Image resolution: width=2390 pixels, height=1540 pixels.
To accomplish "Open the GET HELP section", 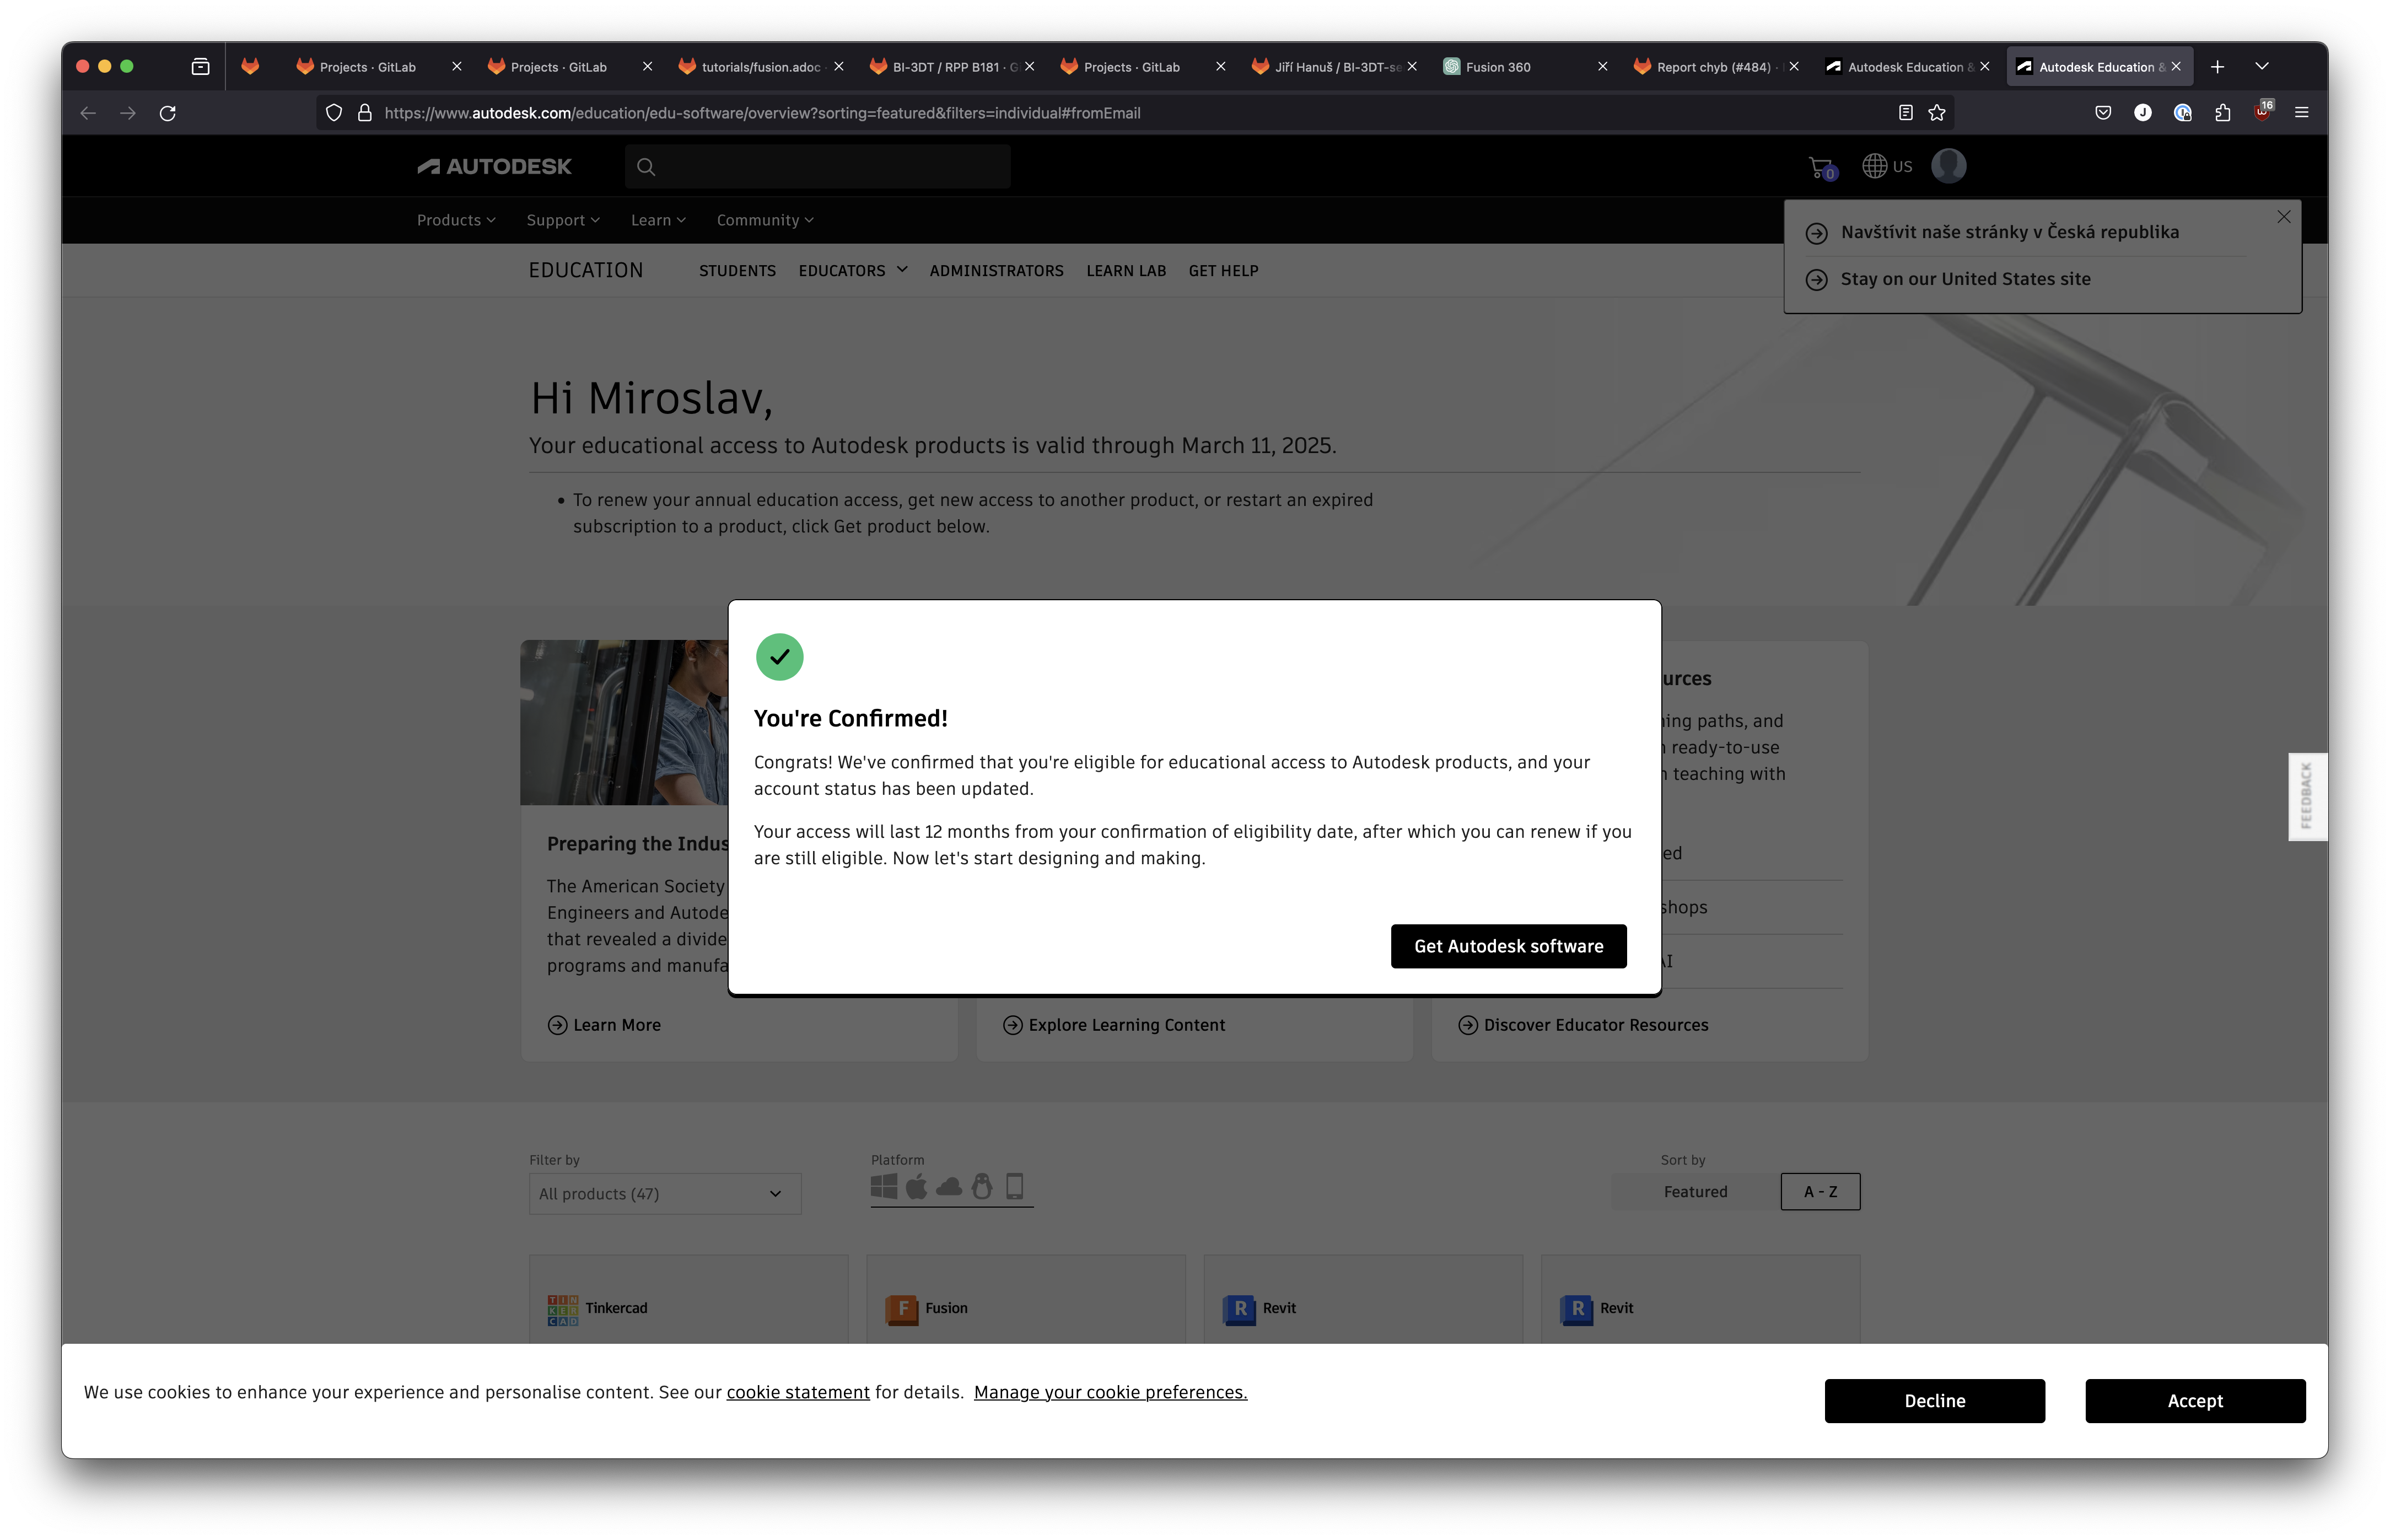I will pyautogui.click(x=1223, y=271).
